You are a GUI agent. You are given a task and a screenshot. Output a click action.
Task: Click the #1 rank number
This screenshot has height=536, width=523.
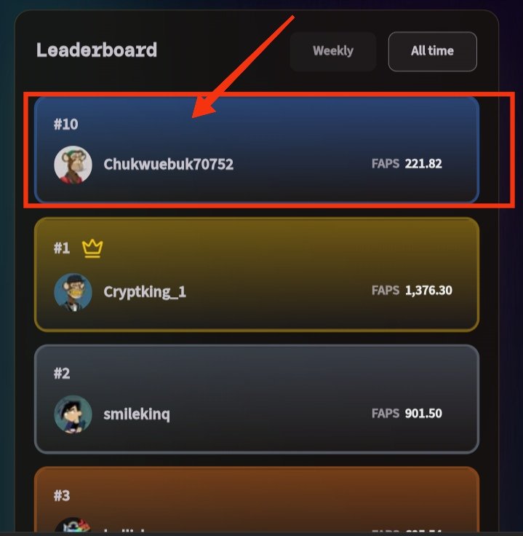pyautogui.click(x=62, y=248)
